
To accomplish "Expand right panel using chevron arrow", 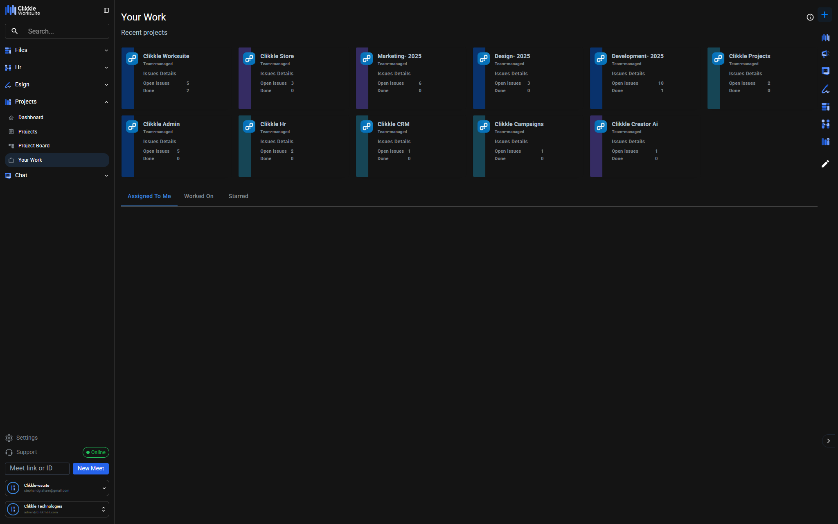I will coord(828,441).
